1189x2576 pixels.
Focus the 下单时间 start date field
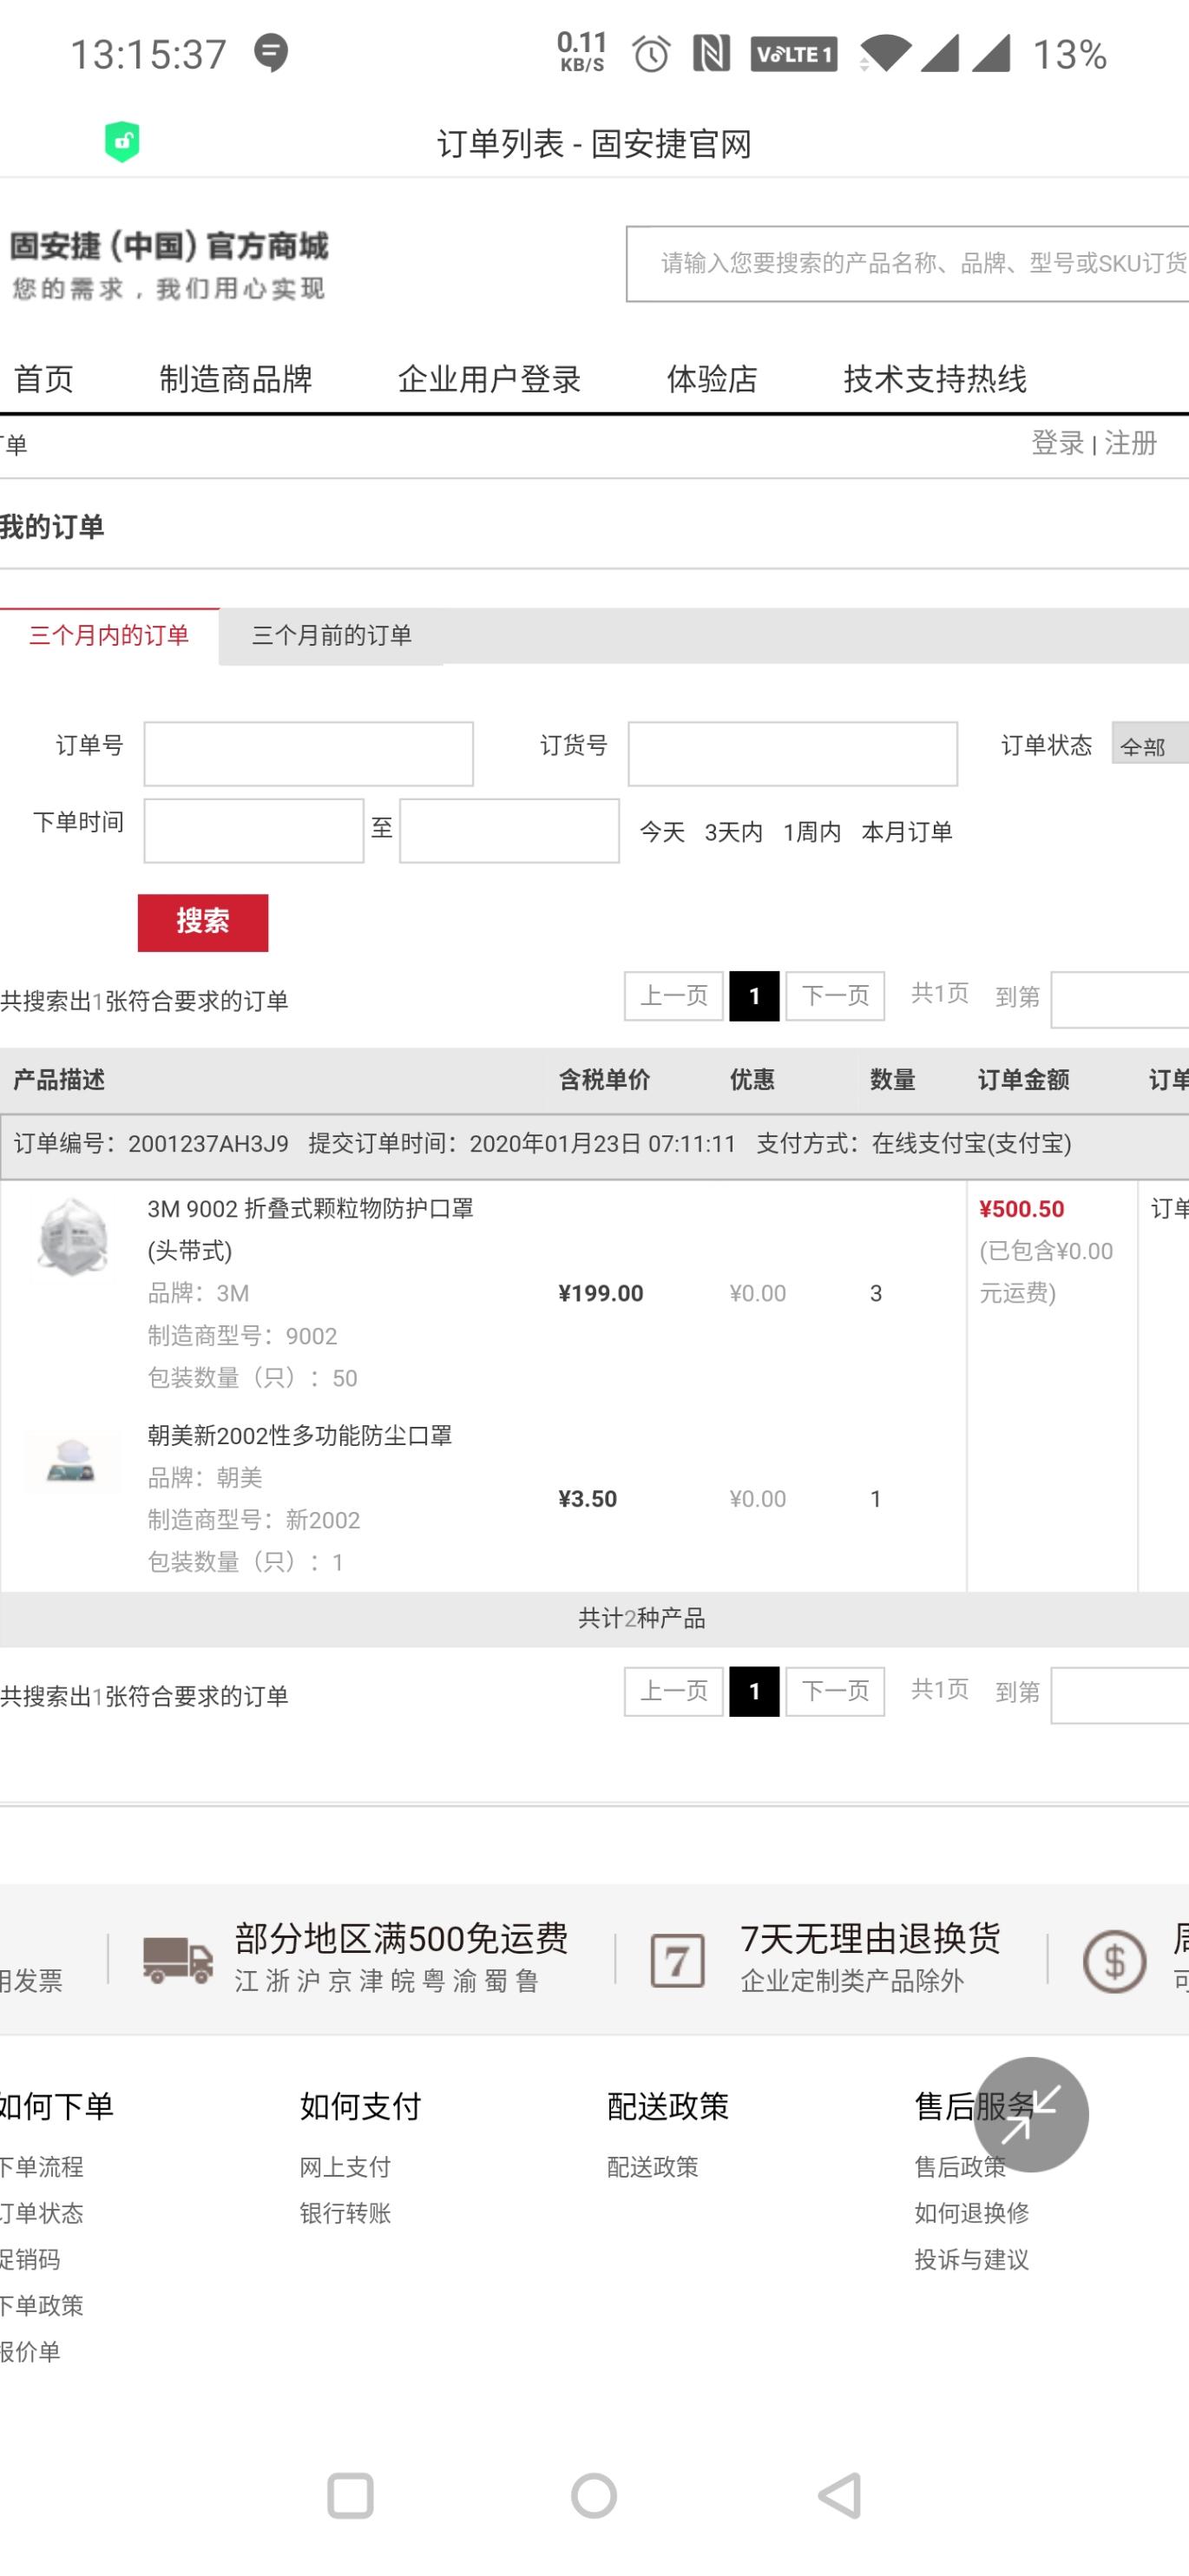click(253, 830)
